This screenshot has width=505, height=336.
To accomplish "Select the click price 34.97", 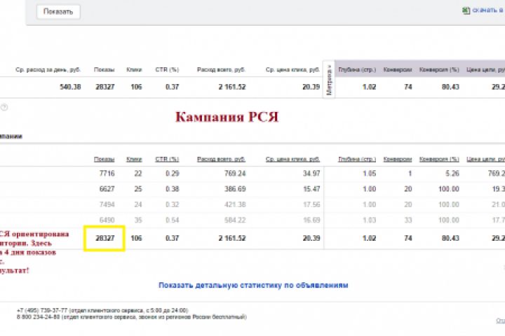I will coord(311,174).
